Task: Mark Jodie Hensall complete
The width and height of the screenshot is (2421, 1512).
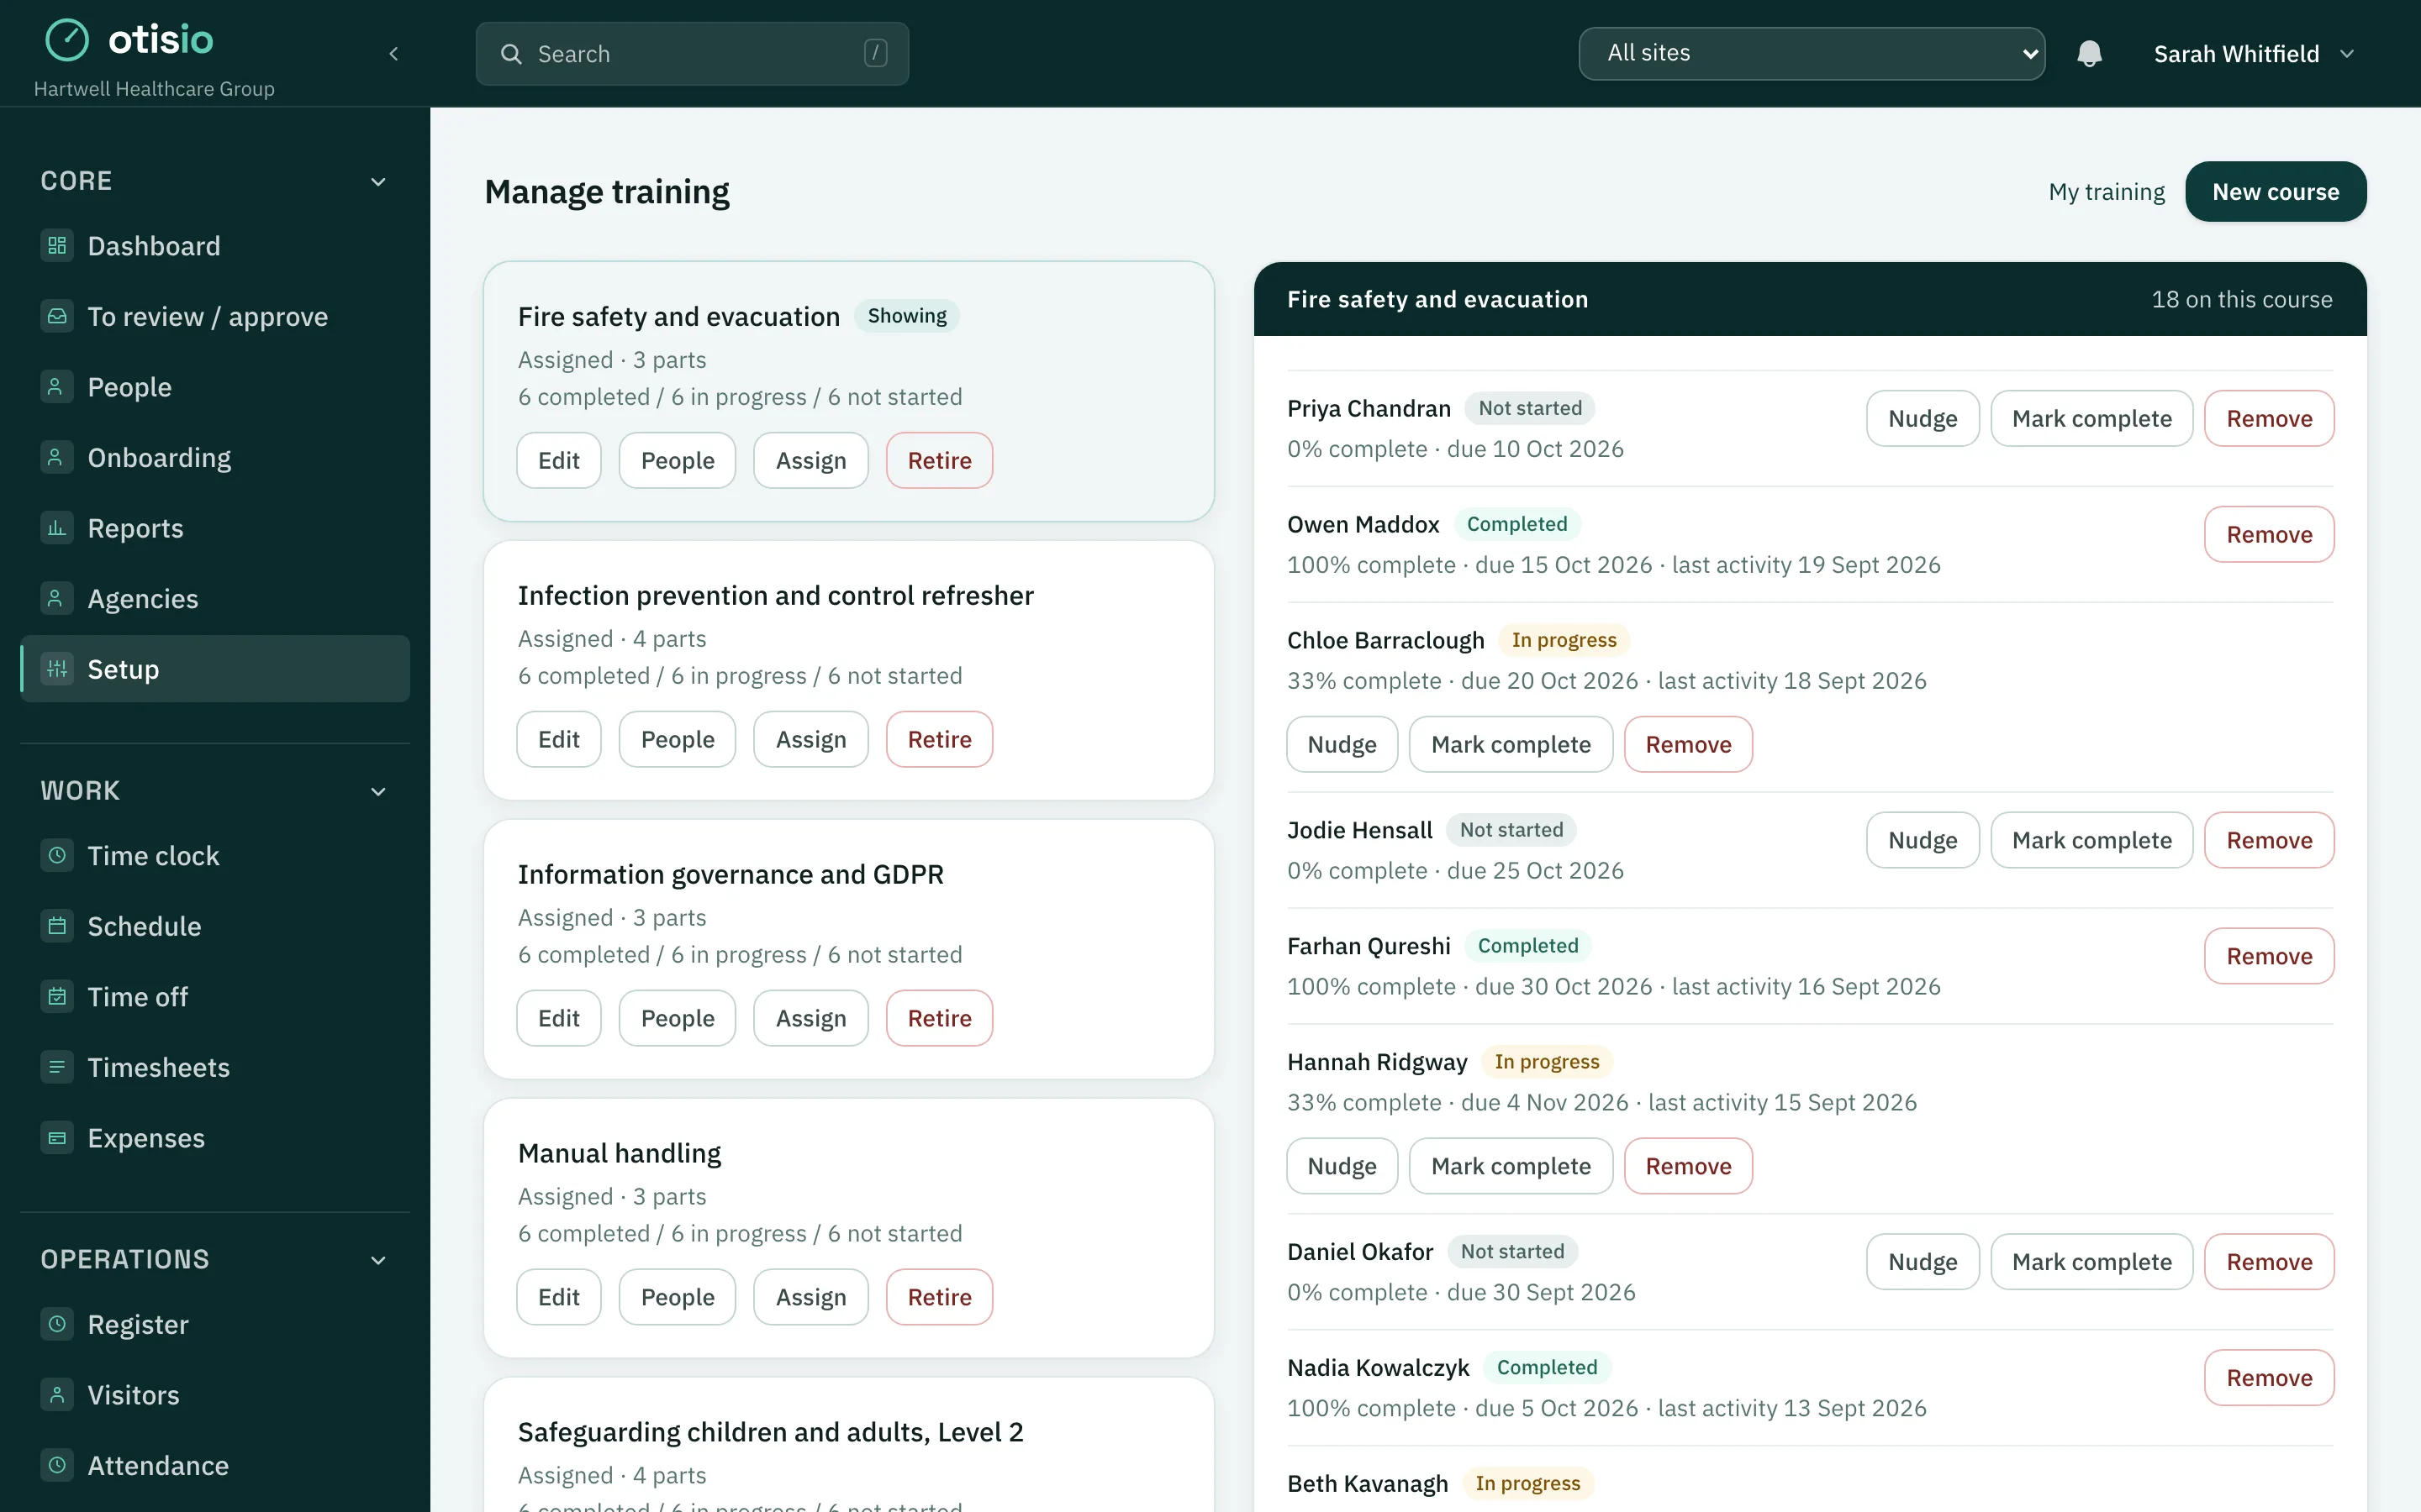Action: [2091, 840]
